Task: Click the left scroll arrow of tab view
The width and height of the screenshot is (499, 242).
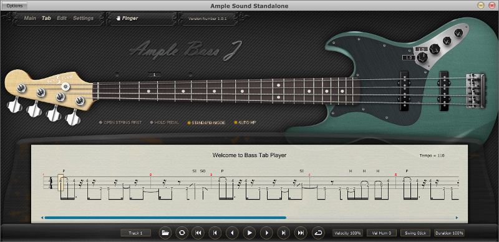Action: 42,218
